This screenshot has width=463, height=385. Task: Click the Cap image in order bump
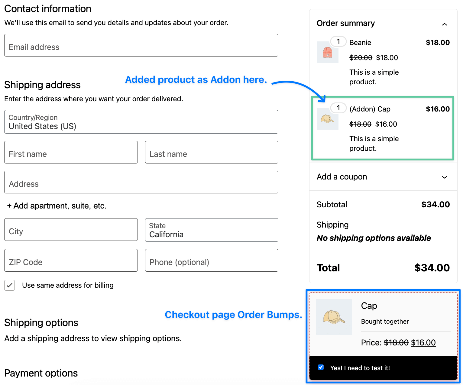334,317
